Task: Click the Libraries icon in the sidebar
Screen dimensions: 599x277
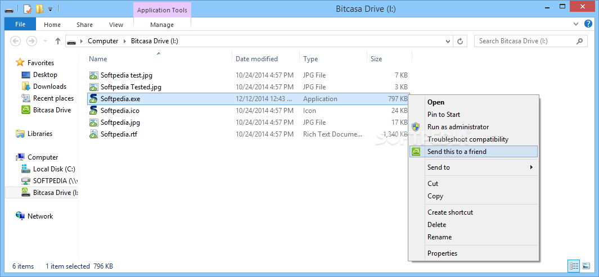Action: click(20, 134)
